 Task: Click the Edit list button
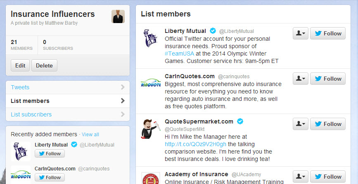20,65
